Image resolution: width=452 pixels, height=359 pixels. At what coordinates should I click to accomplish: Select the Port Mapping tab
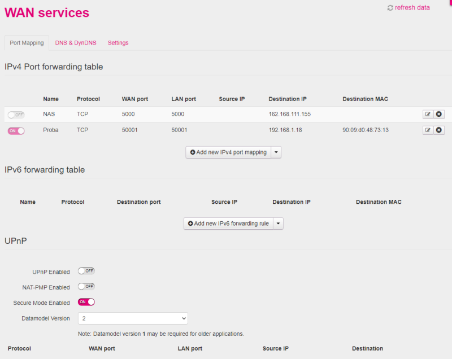click(x=27, y=43)
